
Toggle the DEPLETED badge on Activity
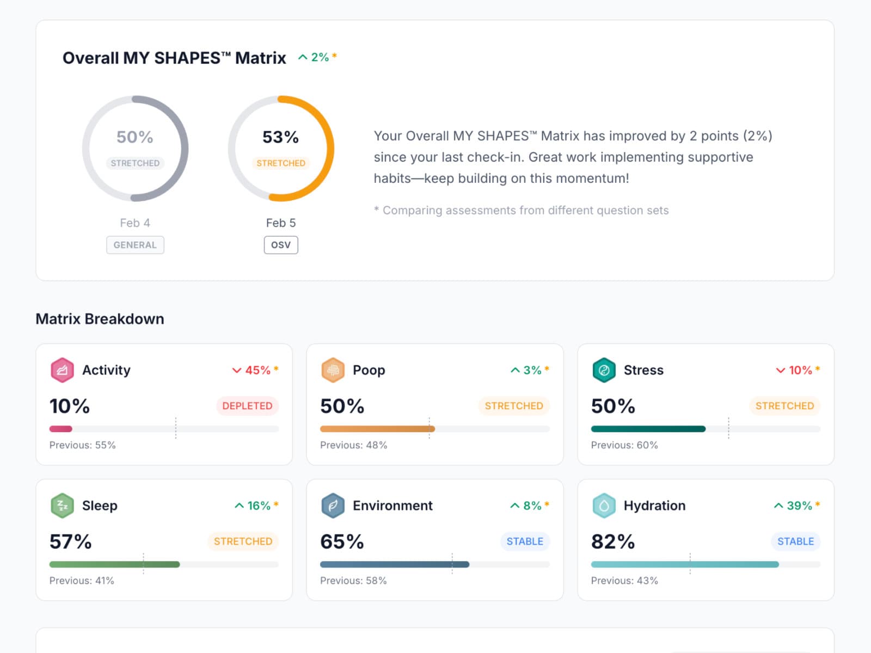pyautogui.click(x=248, y=406)
